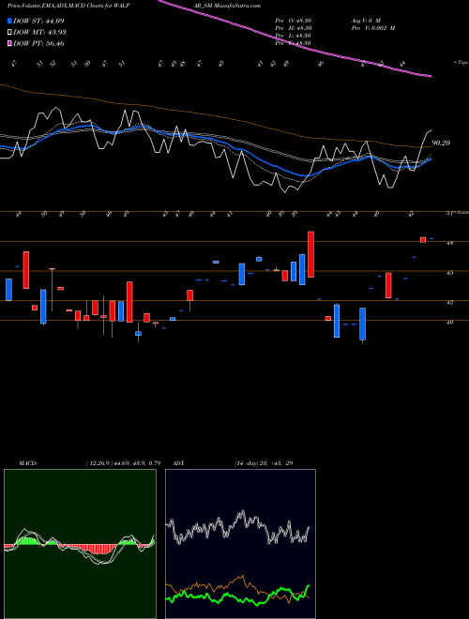Click the 'Pre O: 48.30' value

coord(293,20)
